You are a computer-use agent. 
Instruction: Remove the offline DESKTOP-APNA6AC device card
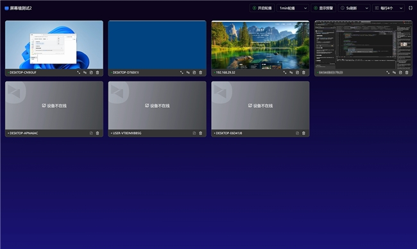98,133
